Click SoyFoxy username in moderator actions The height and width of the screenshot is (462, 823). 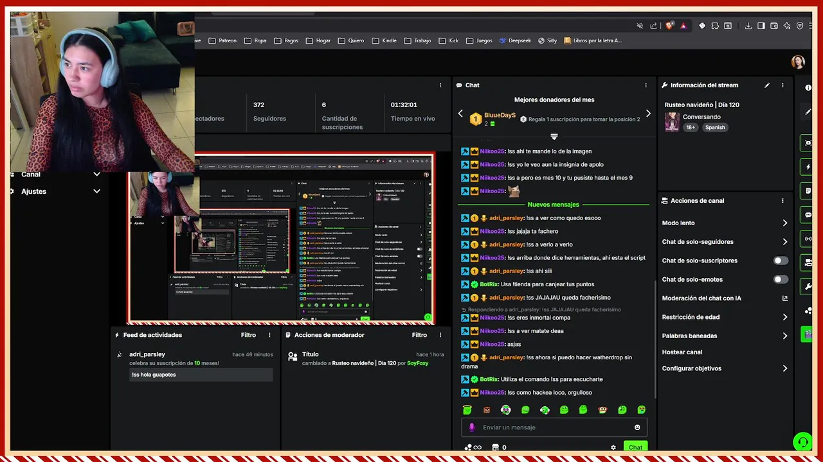pos(417,363)
